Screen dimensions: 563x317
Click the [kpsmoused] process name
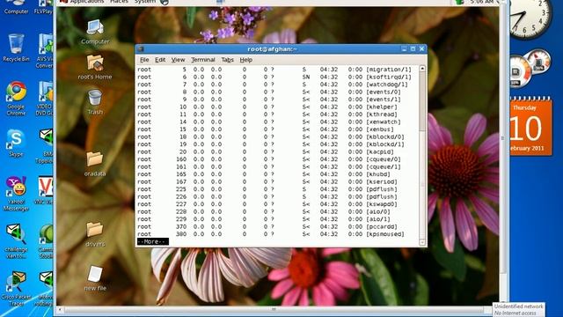pos(385,234)
